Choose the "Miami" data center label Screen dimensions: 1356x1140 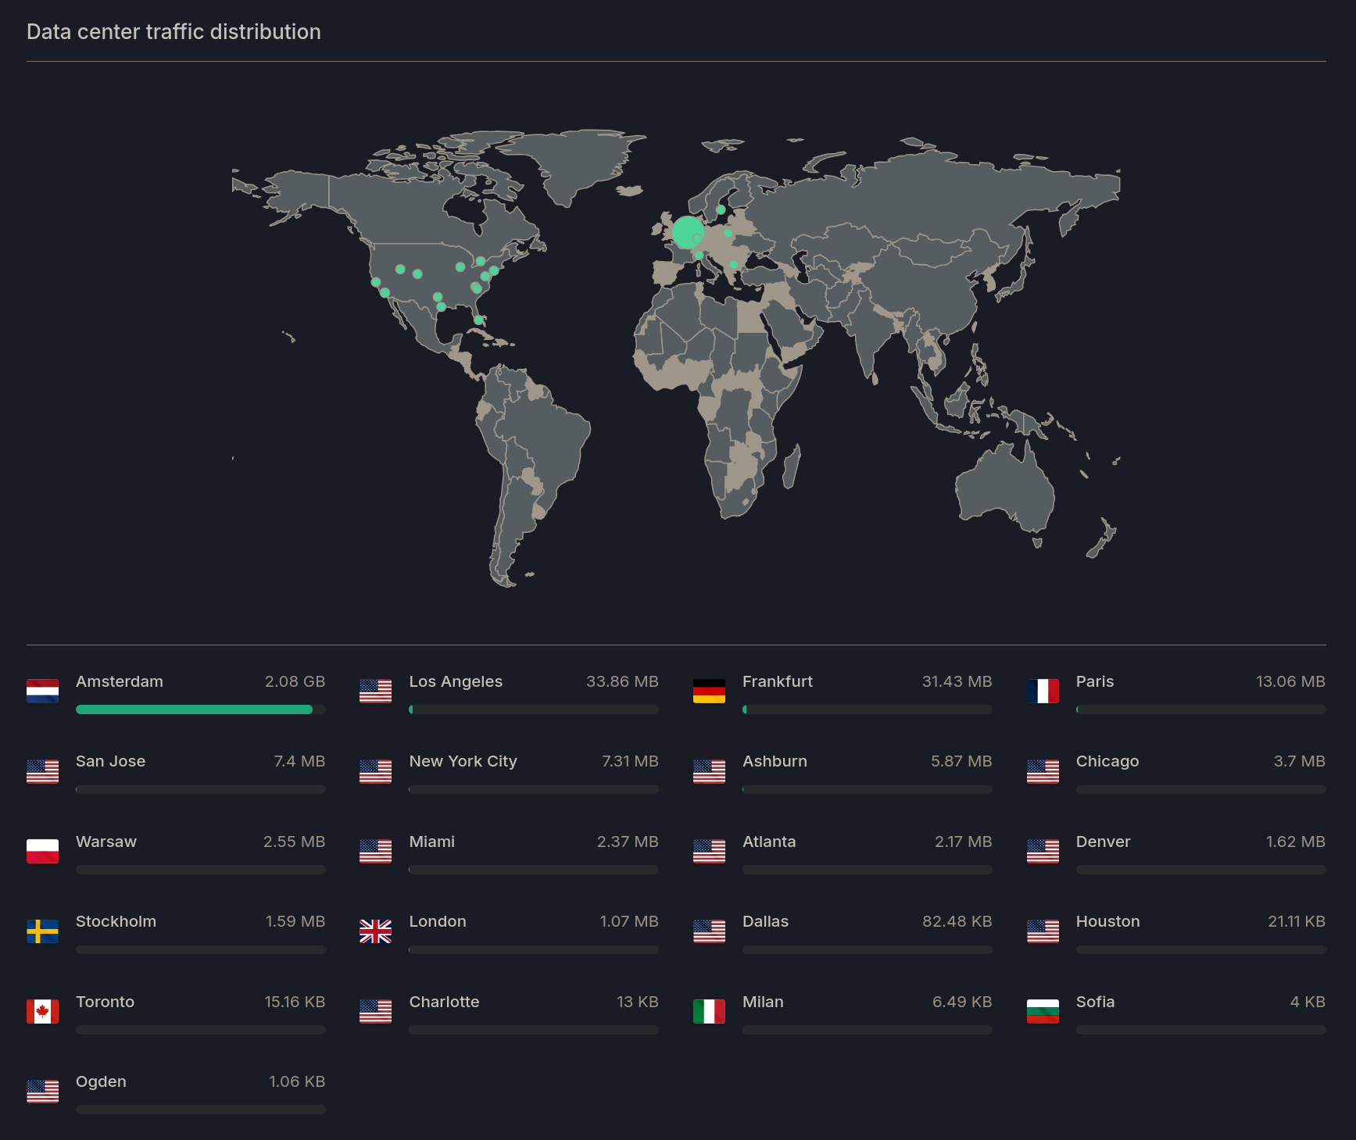[x=431, y=842]
